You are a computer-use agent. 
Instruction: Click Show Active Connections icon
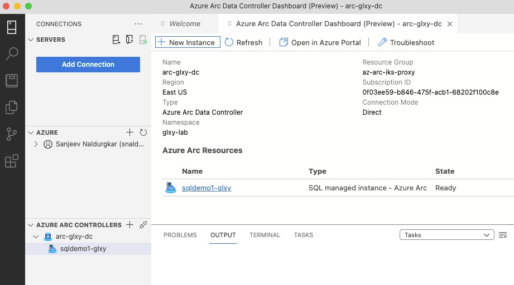[143, 40]
